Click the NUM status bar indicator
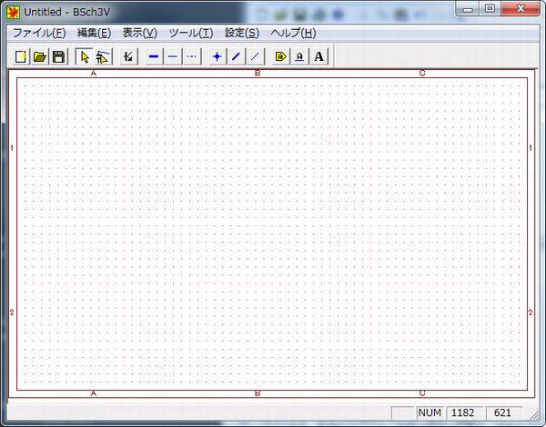 (x=430, y=412)
